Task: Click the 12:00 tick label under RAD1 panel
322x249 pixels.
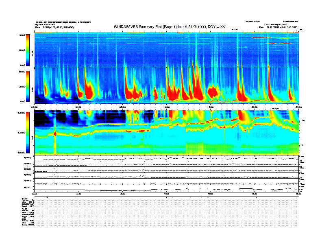Action: click(167, 107)
